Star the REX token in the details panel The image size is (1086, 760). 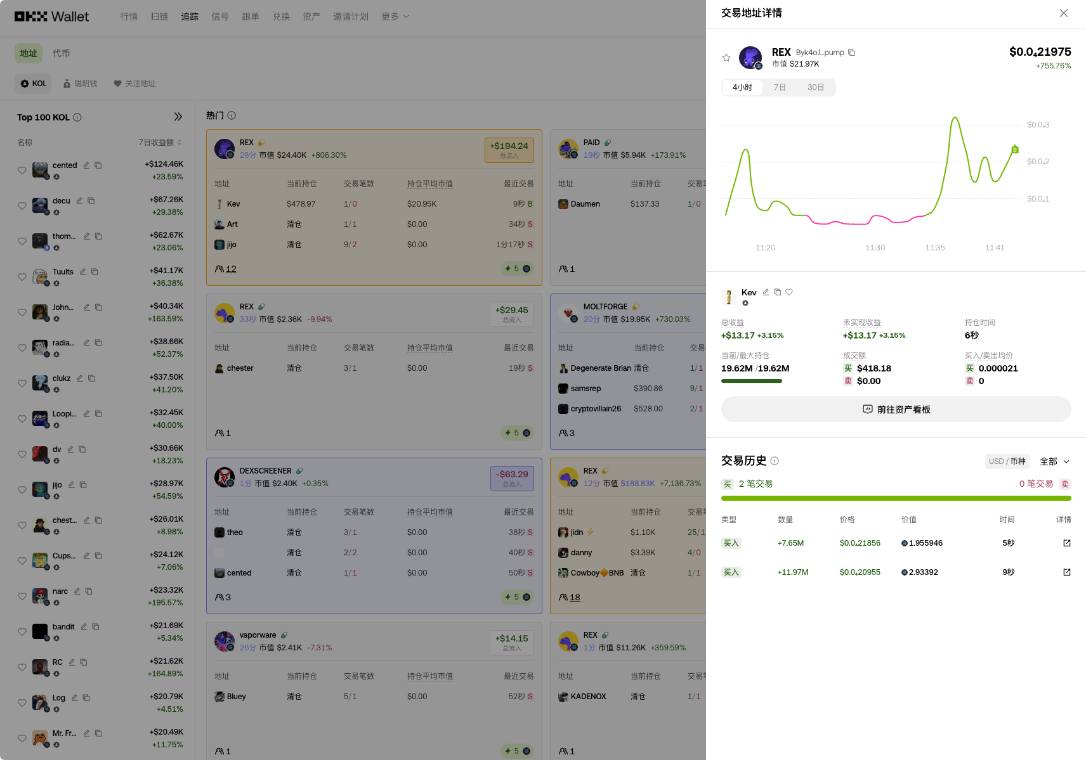pyautogui.click(x=726, y=57)
